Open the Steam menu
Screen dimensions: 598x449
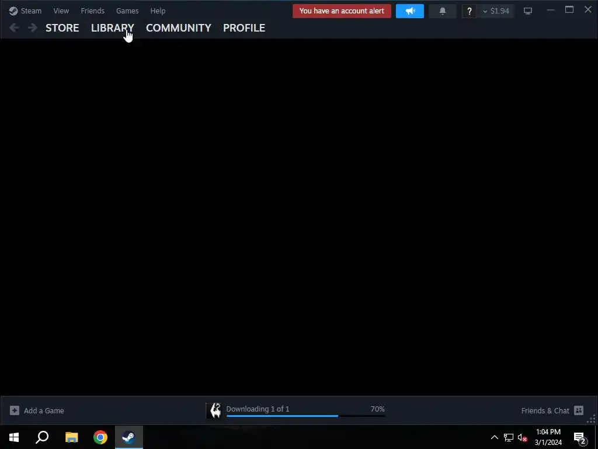(x=31, y=11)
